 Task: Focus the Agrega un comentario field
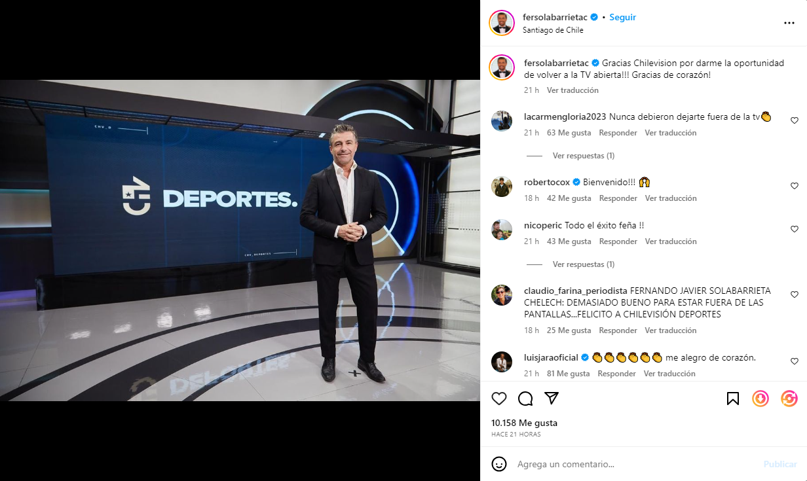pyautogui.click(x=635, y=464)
